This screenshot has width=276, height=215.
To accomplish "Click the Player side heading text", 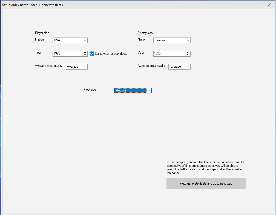I will pyautogui.click(x=42, y=33).
